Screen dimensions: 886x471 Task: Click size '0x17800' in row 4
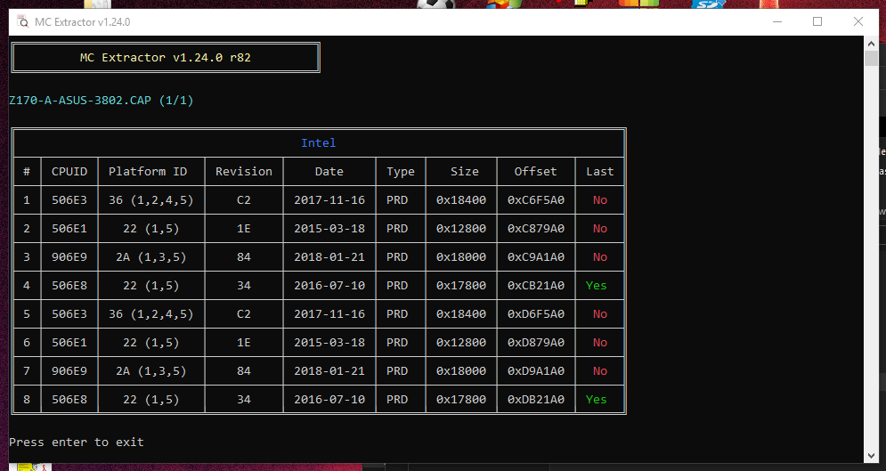click(x=461, y=285)
